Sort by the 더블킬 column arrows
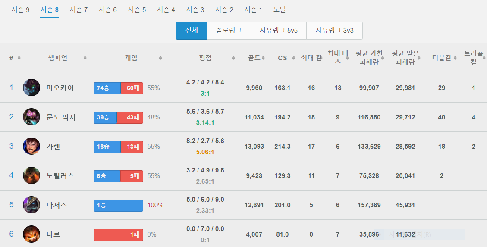The image size is (487, 247). click(x=455, y=58)
